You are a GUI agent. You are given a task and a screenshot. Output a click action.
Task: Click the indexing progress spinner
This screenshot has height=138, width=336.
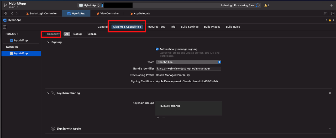click(258, 5)
